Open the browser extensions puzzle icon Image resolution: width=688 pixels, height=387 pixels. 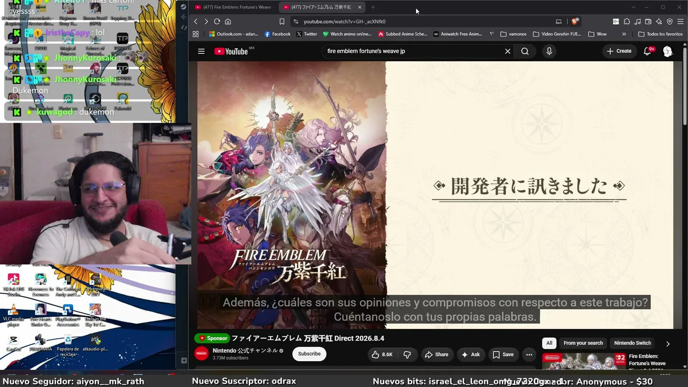click(x=627, y=21)
